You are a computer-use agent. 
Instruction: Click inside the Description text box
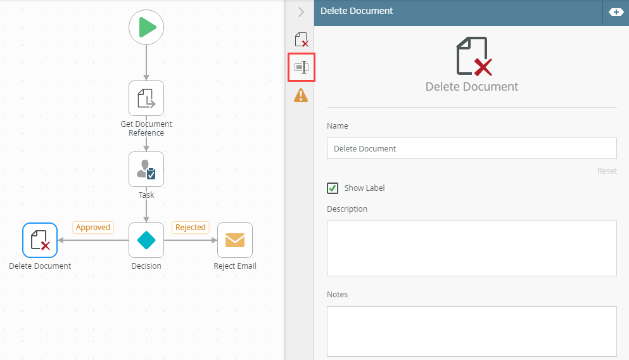point(471,248)
